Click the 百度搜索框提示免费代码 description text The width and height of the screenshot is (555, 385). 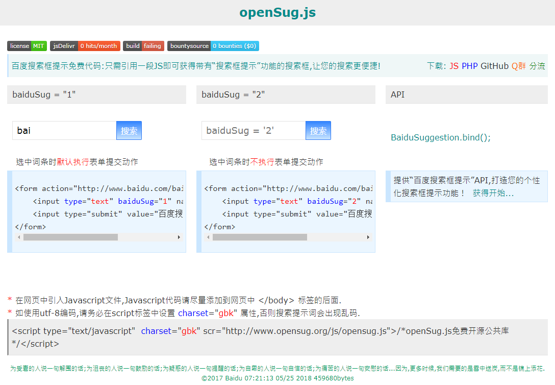[x=196, y=66]
